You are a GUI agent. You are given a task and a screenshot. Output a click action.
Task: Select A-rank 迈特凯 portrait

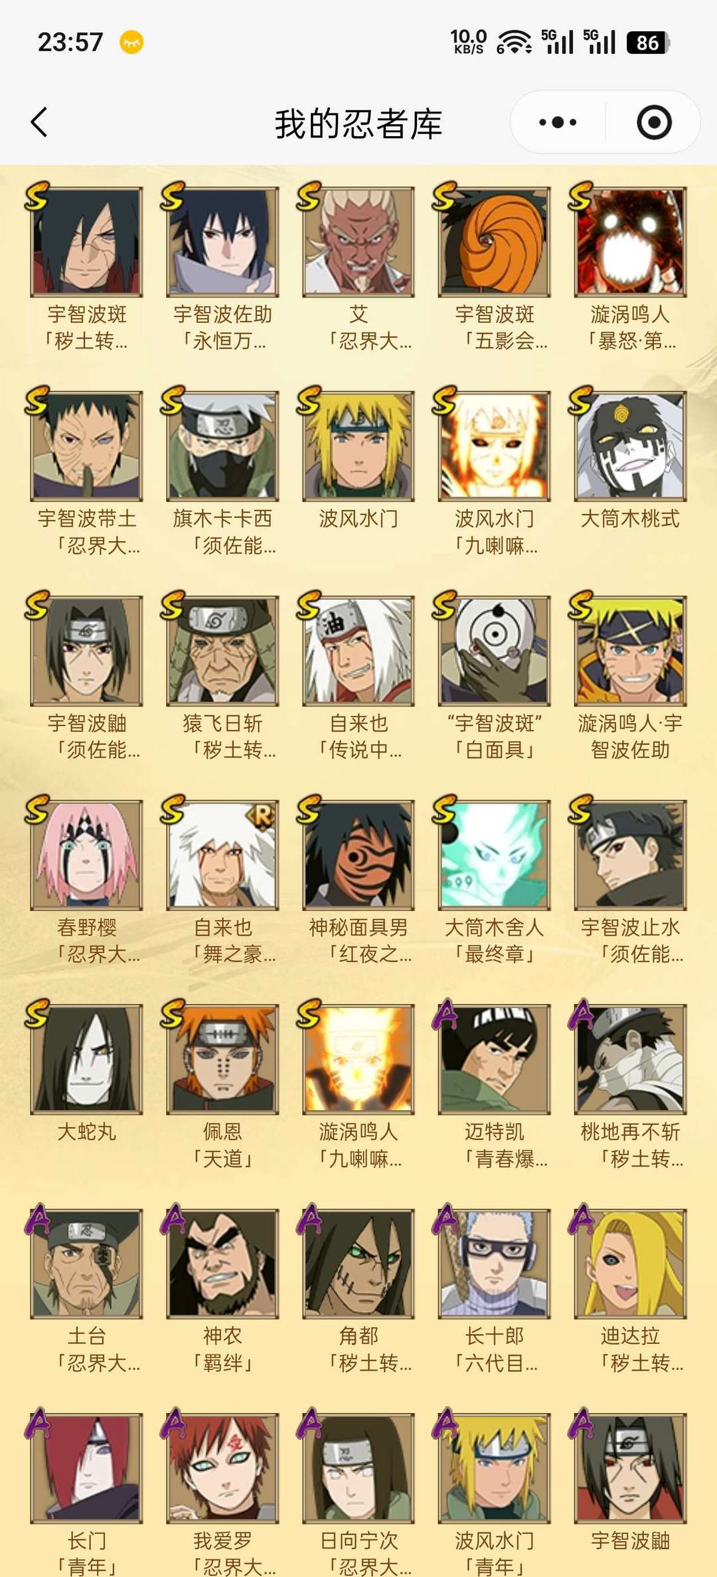click(494, 1060)
